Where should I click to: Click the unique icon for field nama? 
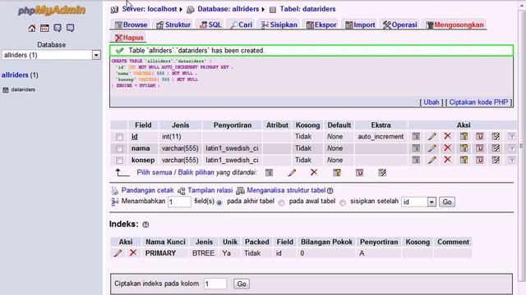click(x=480, y=148)
